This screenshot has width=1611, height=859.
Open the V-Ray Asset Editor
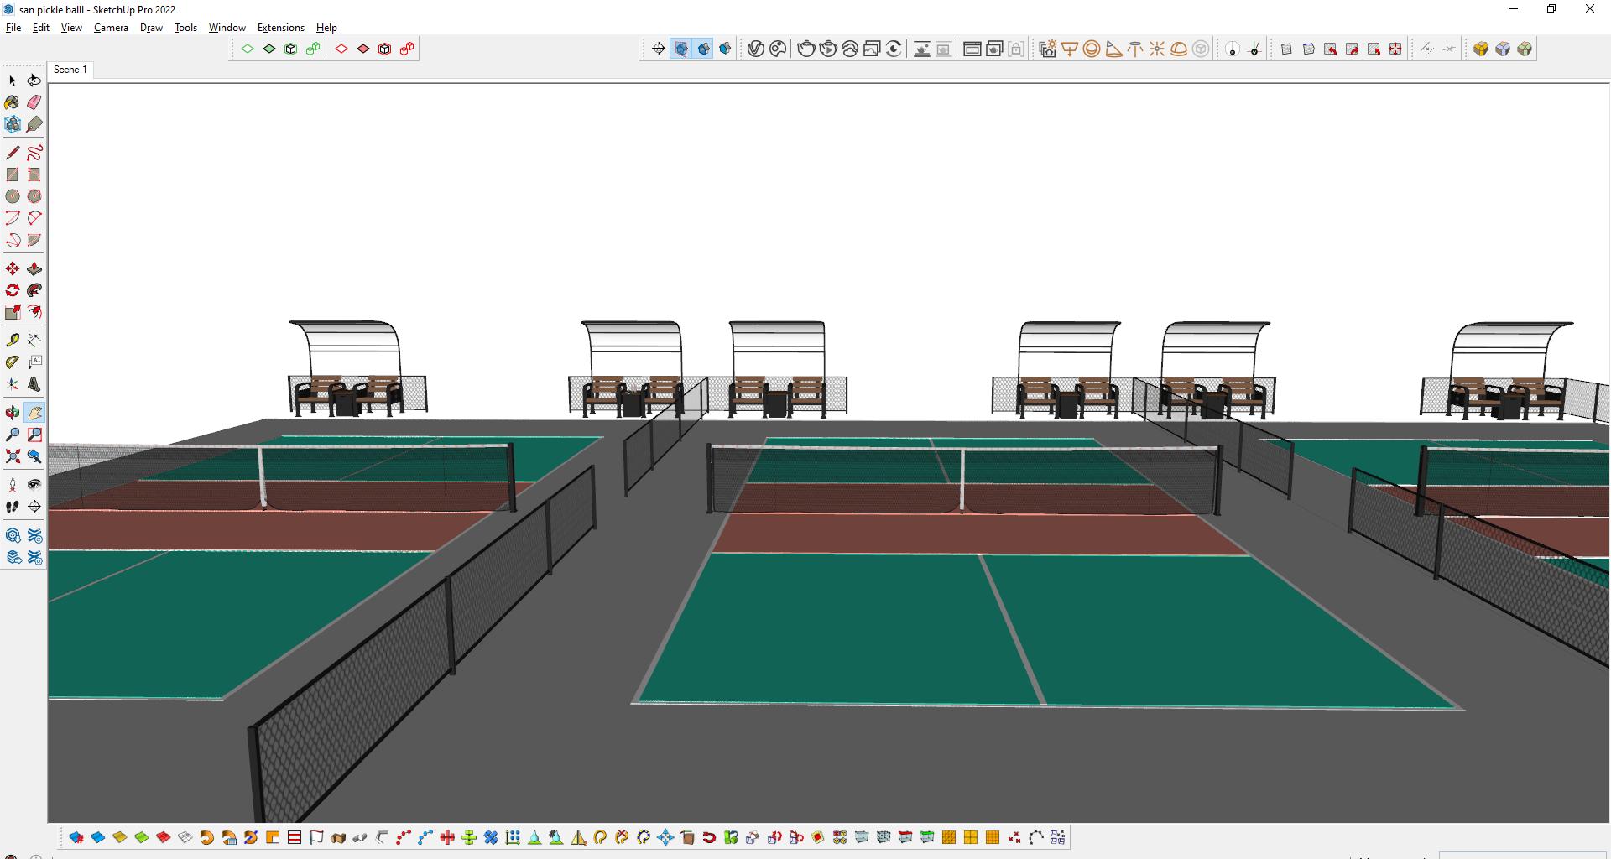point(755,49)
